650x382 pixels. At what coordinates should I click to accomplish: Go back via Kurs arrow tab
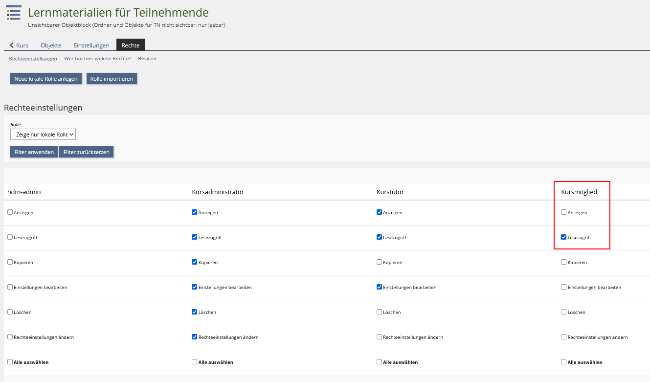19,45
